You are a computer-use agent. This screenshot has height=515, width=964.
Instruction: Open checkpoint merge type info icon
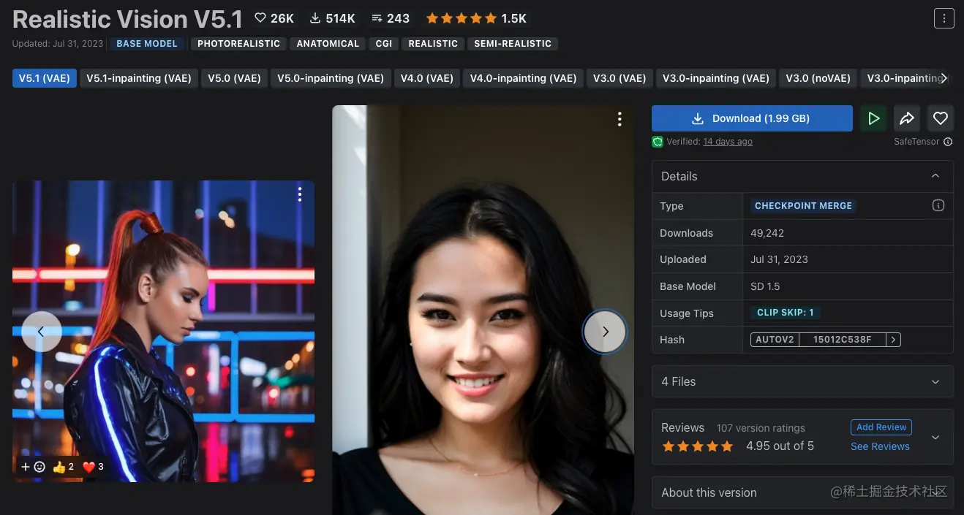(x=938, y=206)
